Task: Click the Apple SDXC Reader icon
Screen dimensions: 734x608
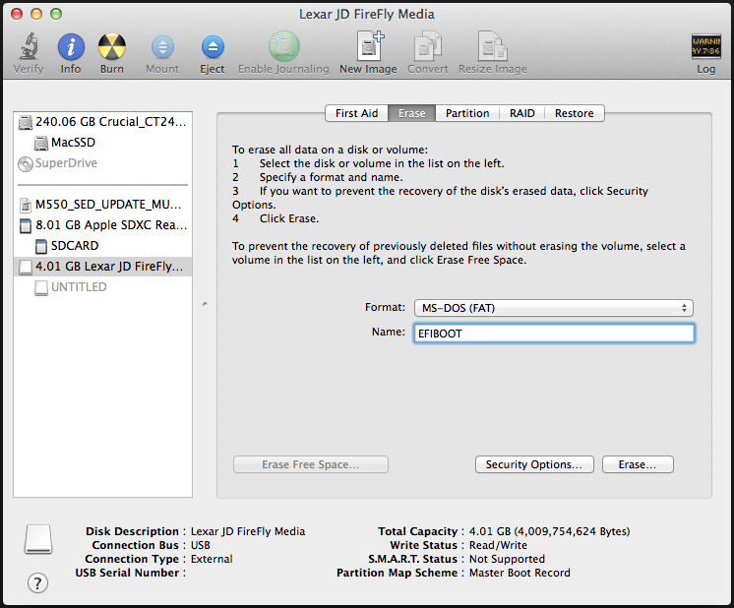Action: pyautogui.click(x=26, y=225)
